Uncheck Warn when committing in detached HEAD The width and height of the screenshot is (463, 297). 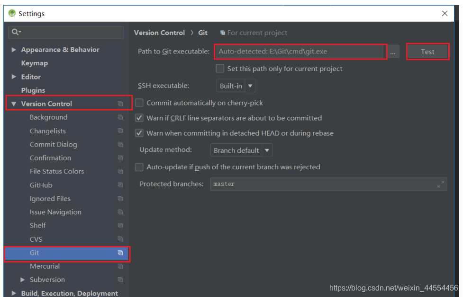139,133
